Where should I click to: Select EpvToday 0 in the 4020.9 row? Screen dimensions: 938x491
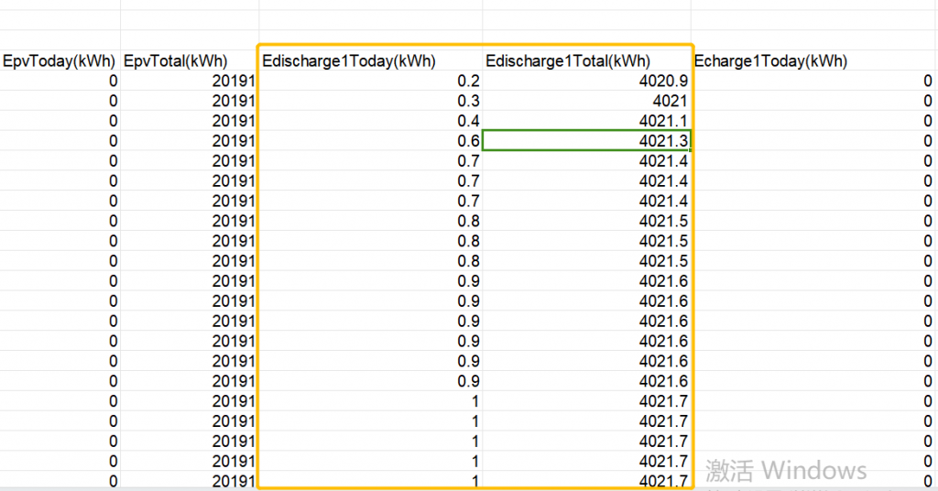click(60, 81)
